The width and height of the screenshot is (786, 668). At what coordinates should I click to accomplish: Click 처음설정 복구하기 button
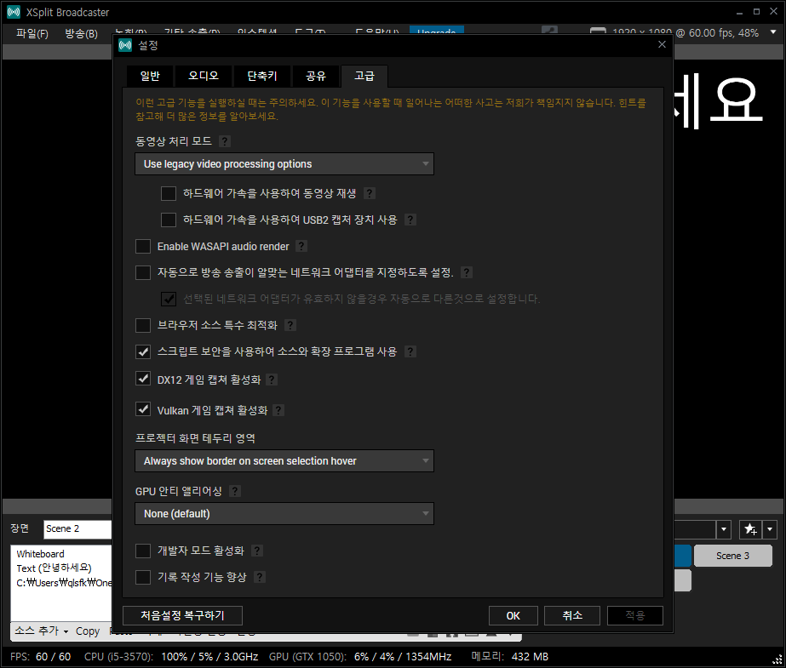pos(182,615)
